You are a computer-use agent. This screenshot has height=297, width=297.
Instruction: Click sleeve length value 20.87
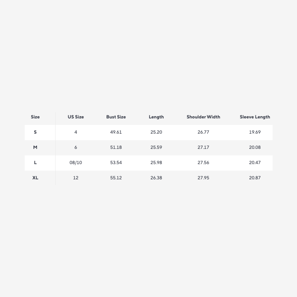click(255, 178)
